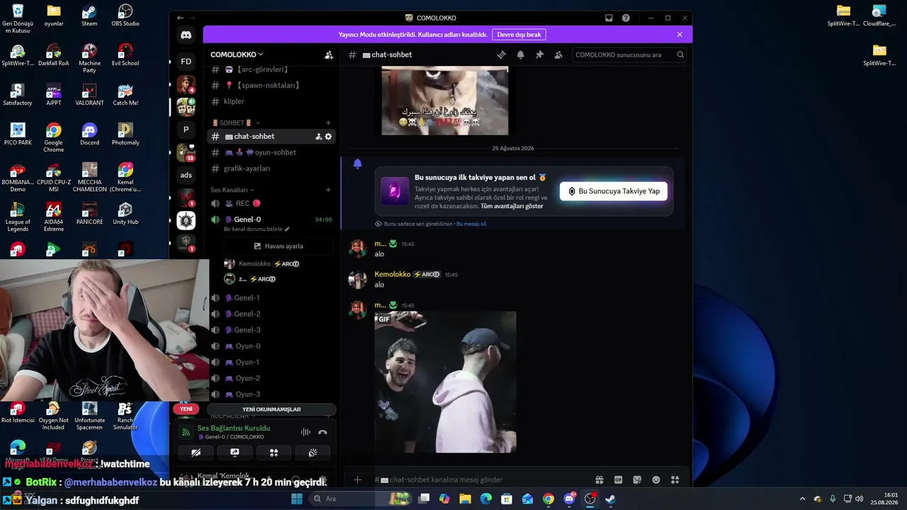Open Kemolokko username in chat

coord(393,274)
